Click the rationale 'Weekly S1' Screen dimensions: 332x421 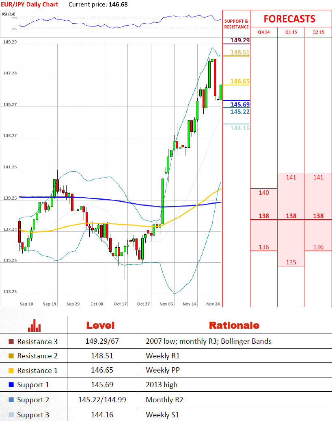(162, 415)
